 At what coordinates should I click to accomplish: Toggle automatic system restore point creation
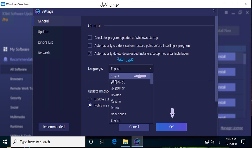pyautogui.click(x=90, y=46)
